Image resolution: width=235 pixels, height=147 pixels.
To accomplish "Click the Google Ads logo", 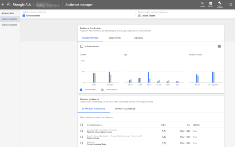I will (19, 4).
